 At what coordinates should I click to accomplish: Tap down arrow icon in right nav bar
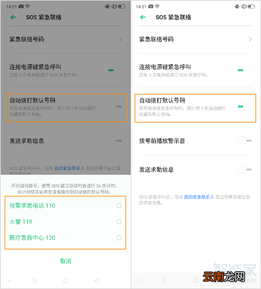[138, 280]
